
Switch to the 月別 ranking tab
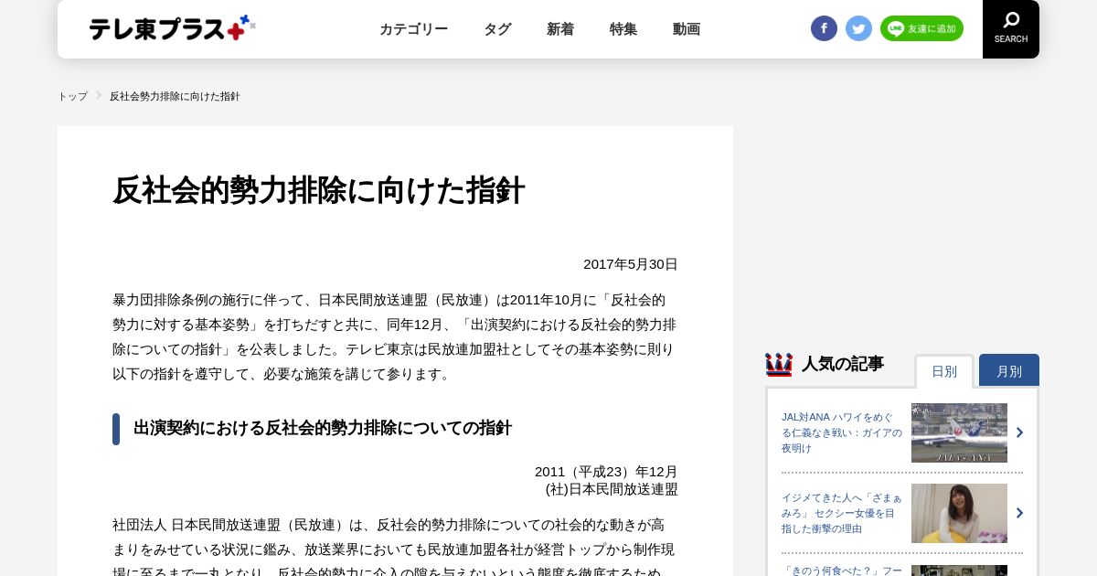point(1009,370)
